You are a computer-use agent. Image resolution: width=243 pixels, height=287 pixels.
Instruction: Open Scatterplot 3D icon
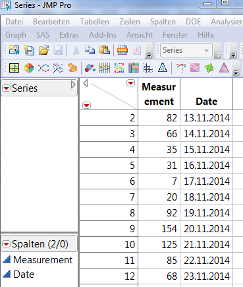pos(58,68)
